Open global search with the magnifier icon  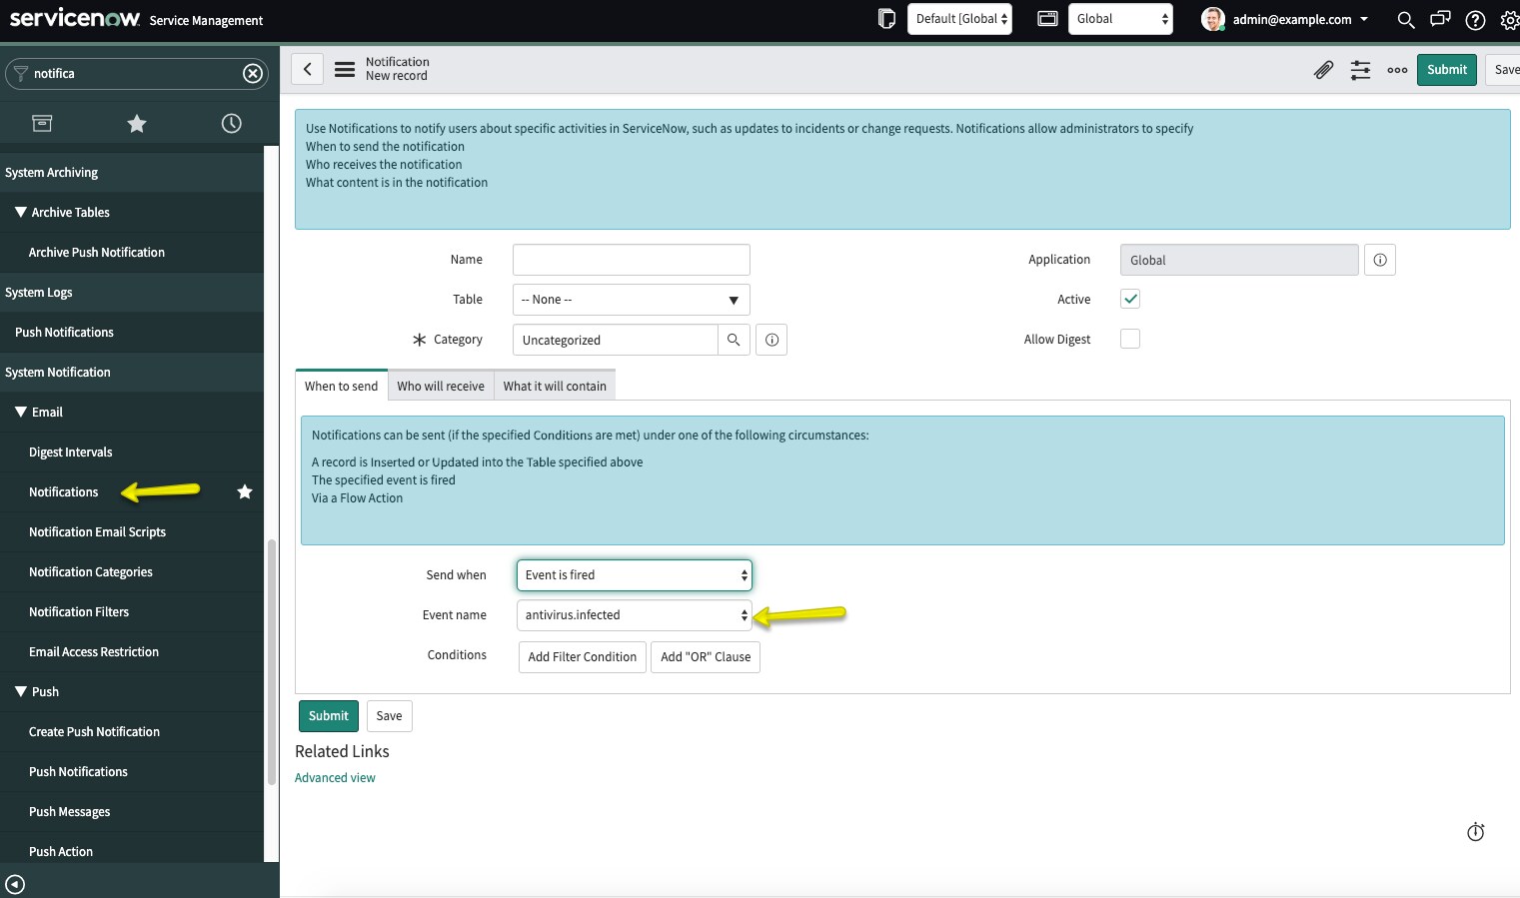1405,20
